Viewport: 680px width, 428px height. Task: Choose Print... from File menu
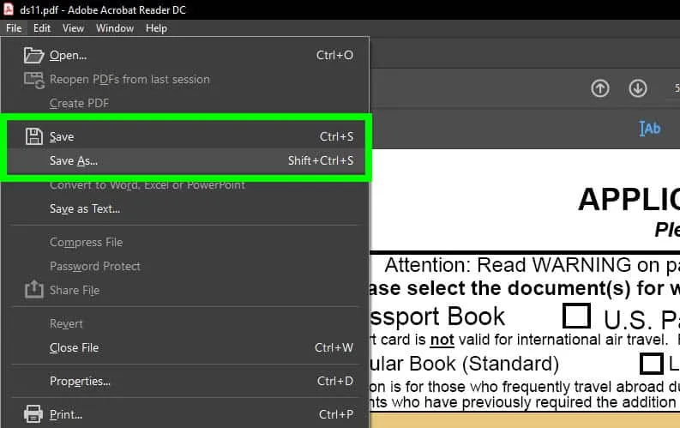pos(185,414)
